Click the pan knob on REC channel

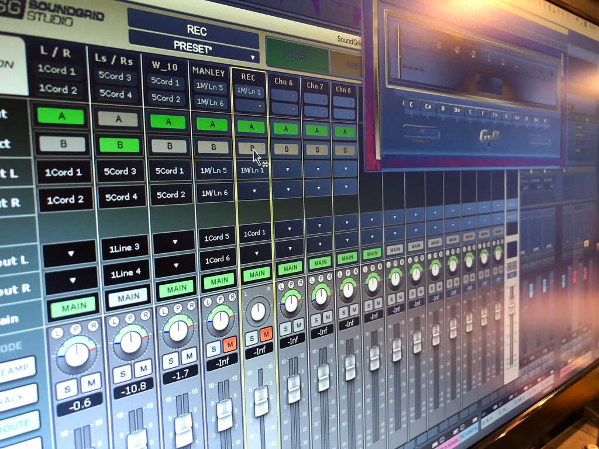(x=258, y=312)
